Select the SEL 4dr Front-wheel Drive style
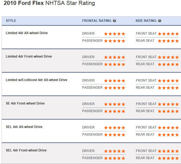 coord(26,150)
